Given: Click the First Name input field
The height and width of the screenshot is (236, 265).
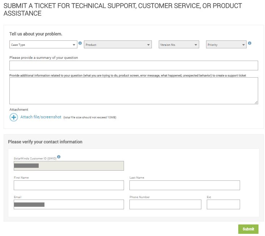Looking at the screenshot, I should [69, 185].
